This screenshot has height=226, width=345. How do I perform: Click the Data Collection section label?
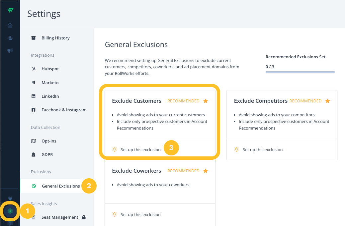[x=45, y=127]
